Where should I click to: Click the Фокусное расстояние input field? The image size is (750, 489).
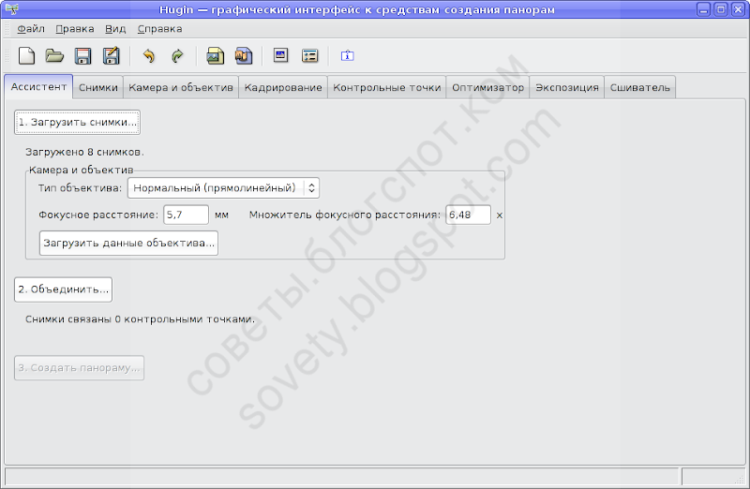186,215
